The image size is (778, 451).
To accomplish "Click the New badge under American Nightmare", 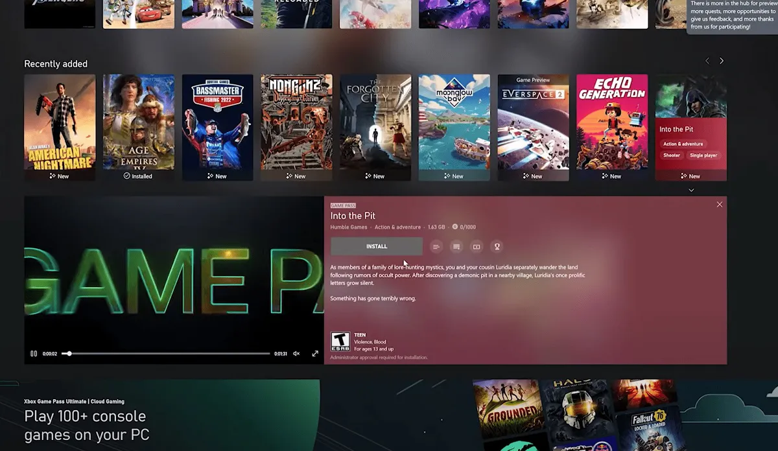I will 59,176.
